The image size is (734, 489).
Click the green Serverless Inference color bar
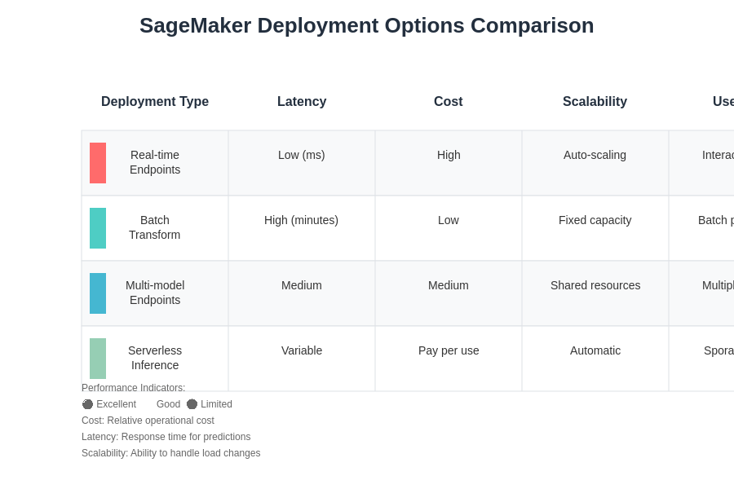click(98, 359)
